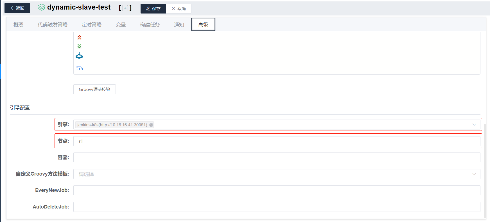Remove the jenkins-k8s engine tag
The width and height of the screenshot is (490, 222).
click(x=151, y=125)
